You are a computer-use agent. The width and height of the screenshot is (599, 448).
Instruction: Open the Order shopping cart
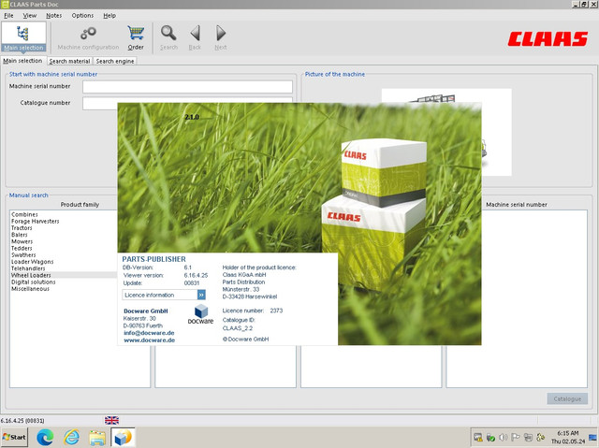tap(136, 38)
